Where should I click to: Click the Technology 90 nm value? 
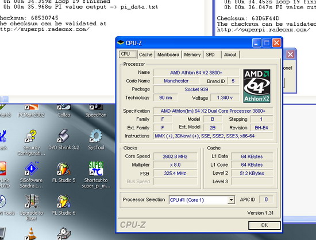pyautogui.click(x=165, y=98)
